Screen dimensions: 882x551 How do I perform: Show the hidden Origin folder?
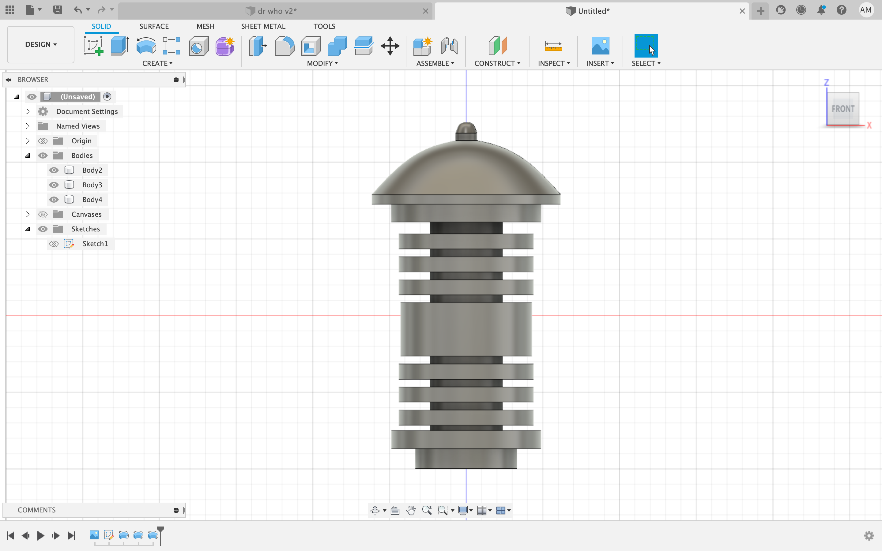click(43, 141)
